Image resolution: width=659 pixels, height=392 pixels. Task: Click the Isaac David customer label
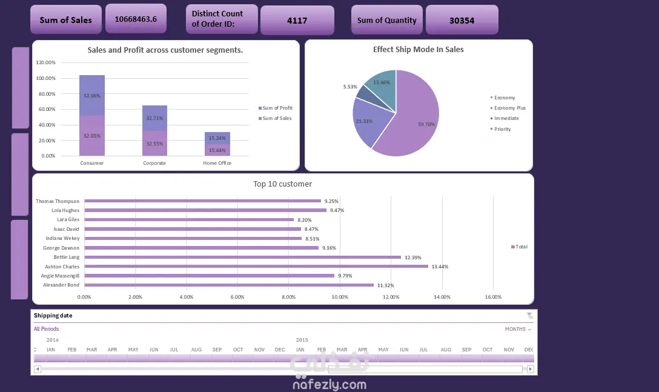pyautogui.click(x=67, y=229)
